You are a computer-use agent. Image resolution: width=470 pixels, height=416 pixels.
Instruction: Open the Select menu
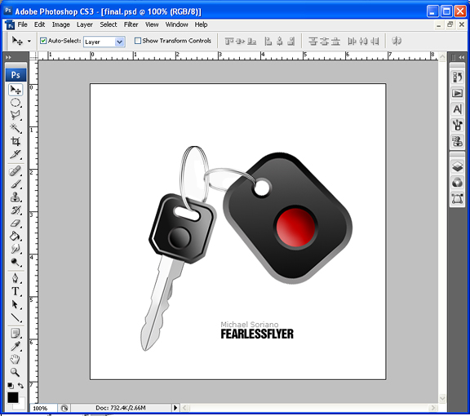click(109, 24)
